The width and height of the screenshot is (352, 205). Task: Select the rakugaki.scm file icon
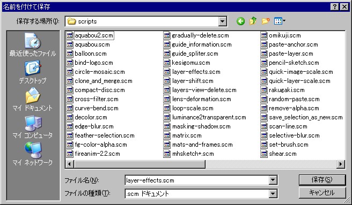point(264,90)
